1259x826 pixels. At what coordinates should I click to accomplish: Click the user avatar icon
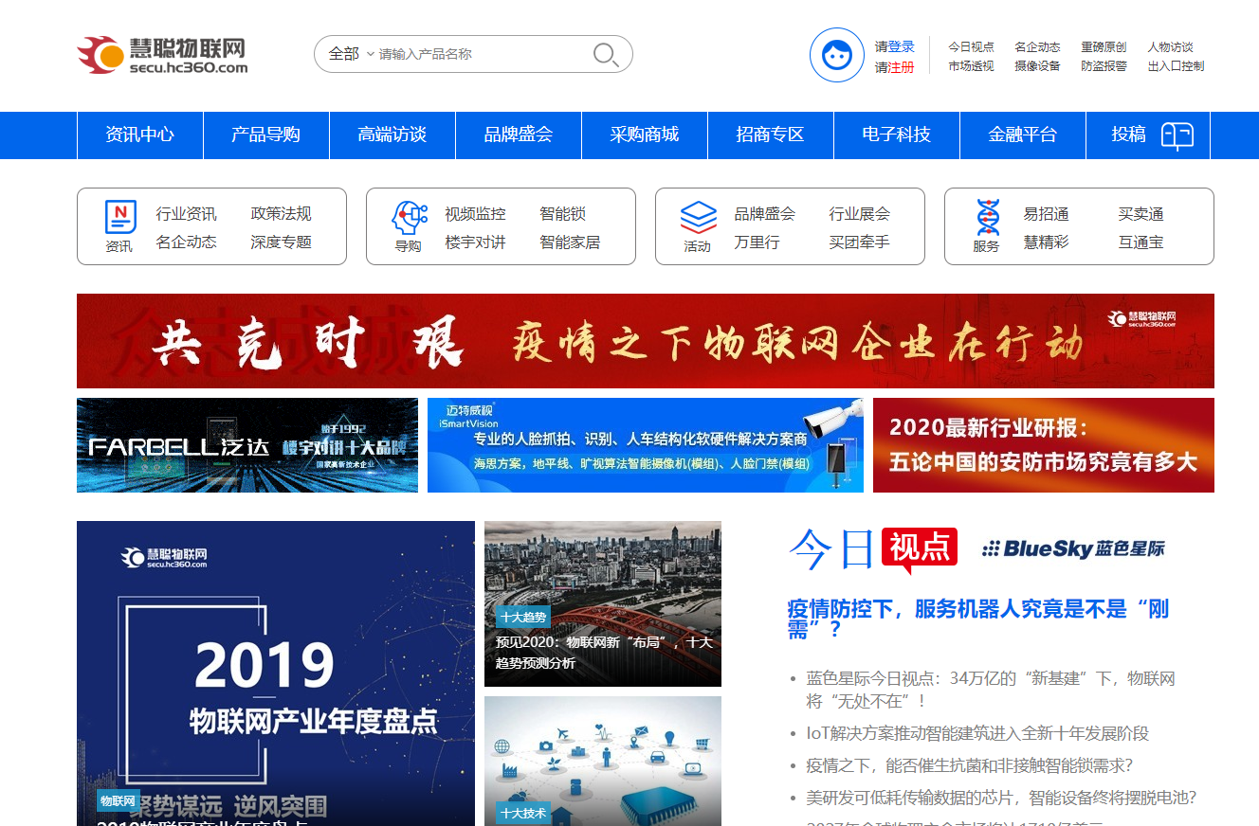(836, 55)
